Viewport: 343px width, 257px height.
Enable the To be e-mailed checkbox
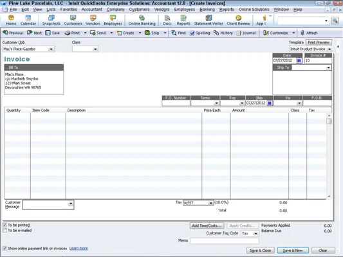pos(5,231)
